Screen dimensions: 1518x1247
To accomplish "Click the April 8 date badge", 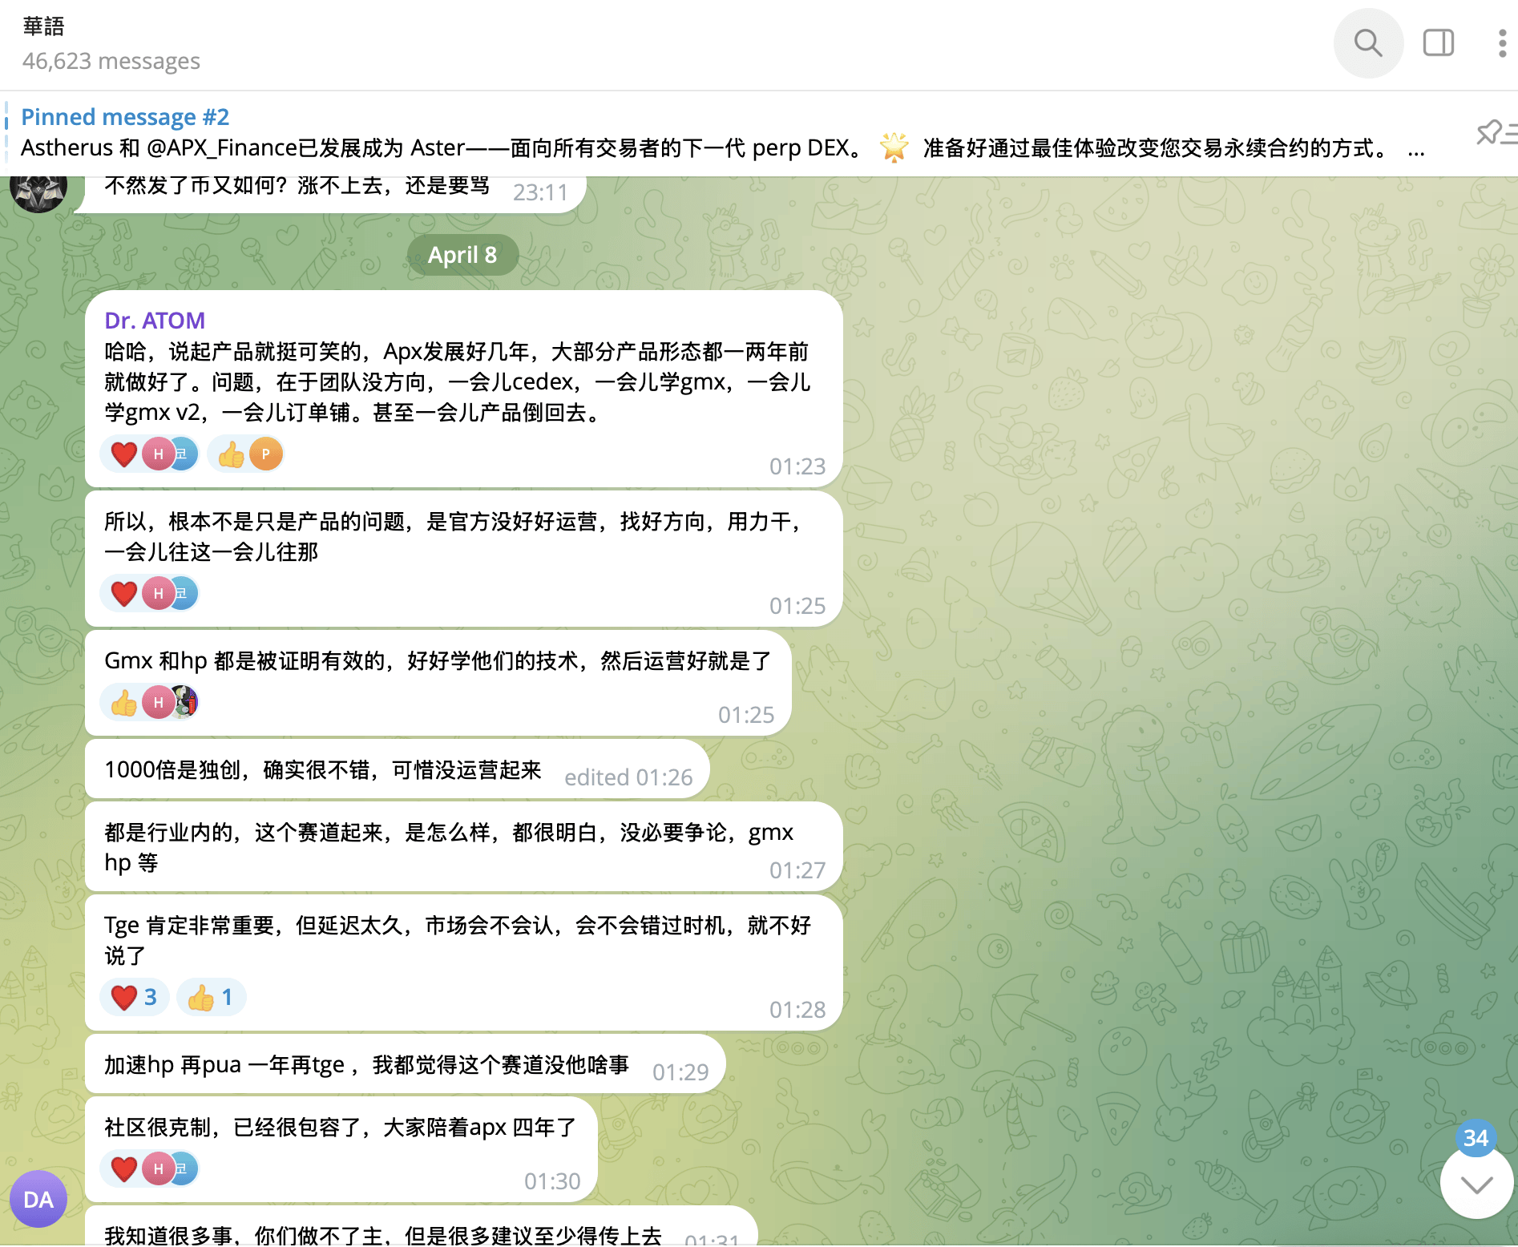I will [x=462, y=255].
